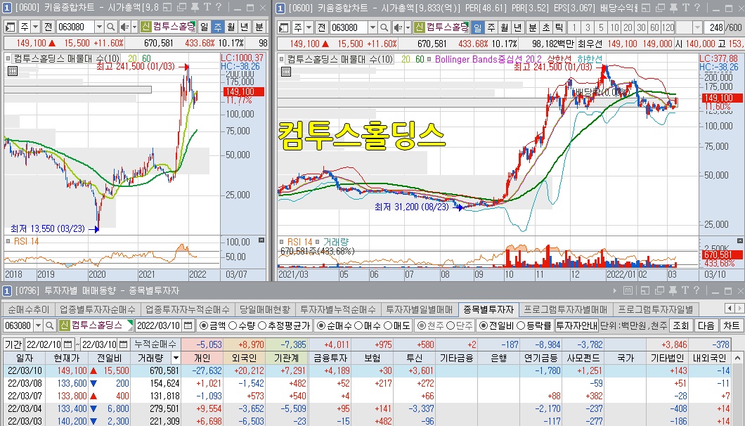Click the window layout icon in the right chart title bar
The width and height of the screenshot is (745, 426).
point(645,7)
